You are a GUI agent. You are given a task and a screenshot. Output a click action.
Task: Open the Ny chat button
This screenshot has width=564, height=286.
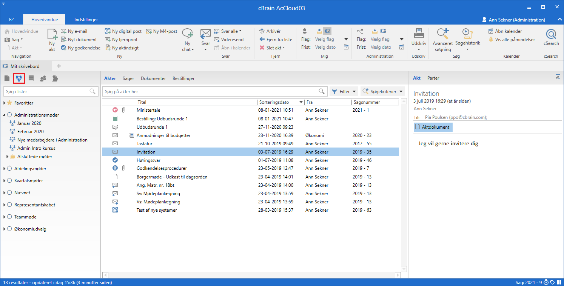[x=187, y=40]
